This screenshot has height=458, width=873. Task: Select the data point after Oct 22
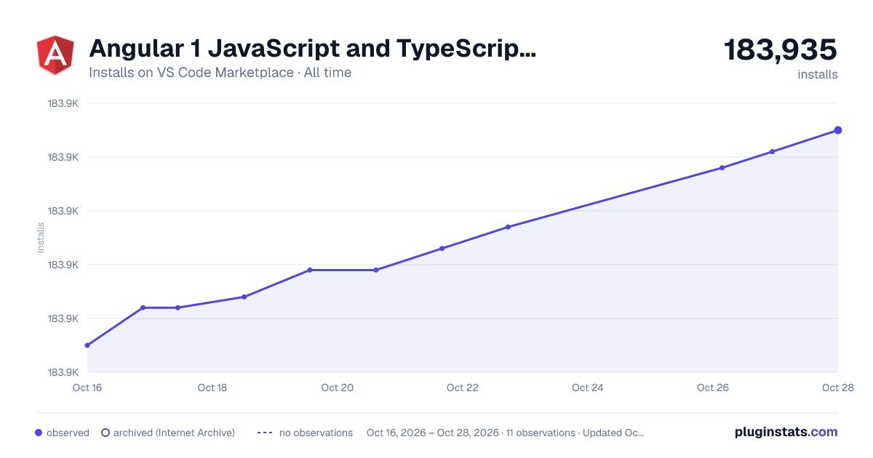click(x=508, y=227)
